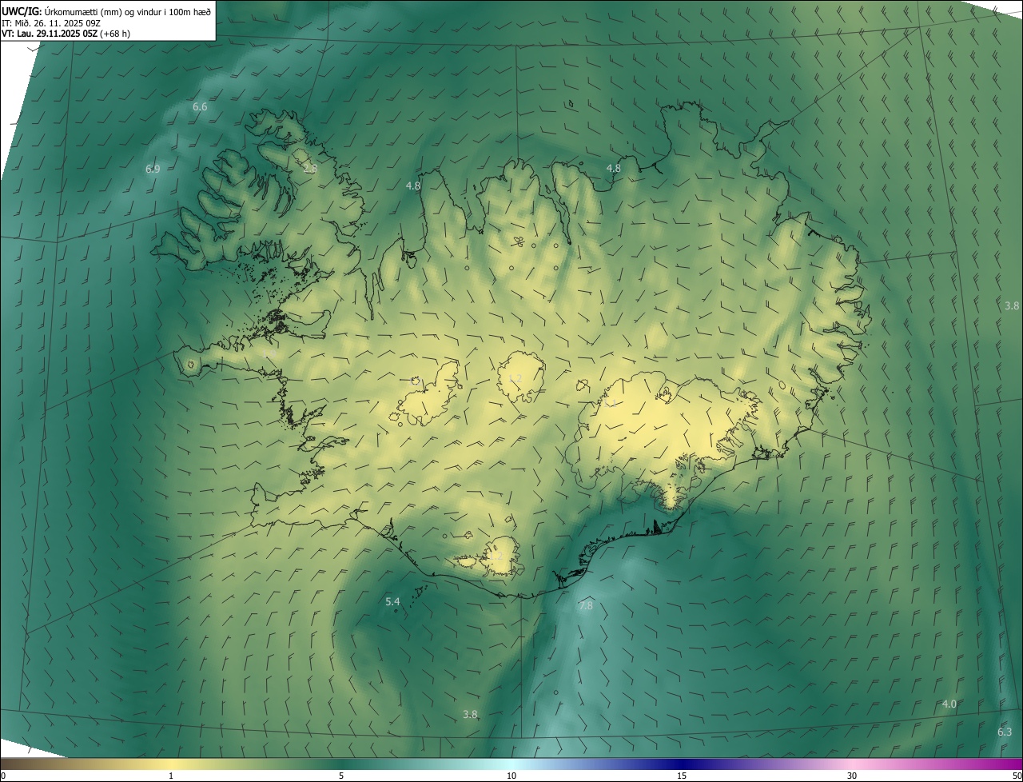Click the 10 tick on the color scale
This screenshot has height=782, width=1023.
pos(511,776)
